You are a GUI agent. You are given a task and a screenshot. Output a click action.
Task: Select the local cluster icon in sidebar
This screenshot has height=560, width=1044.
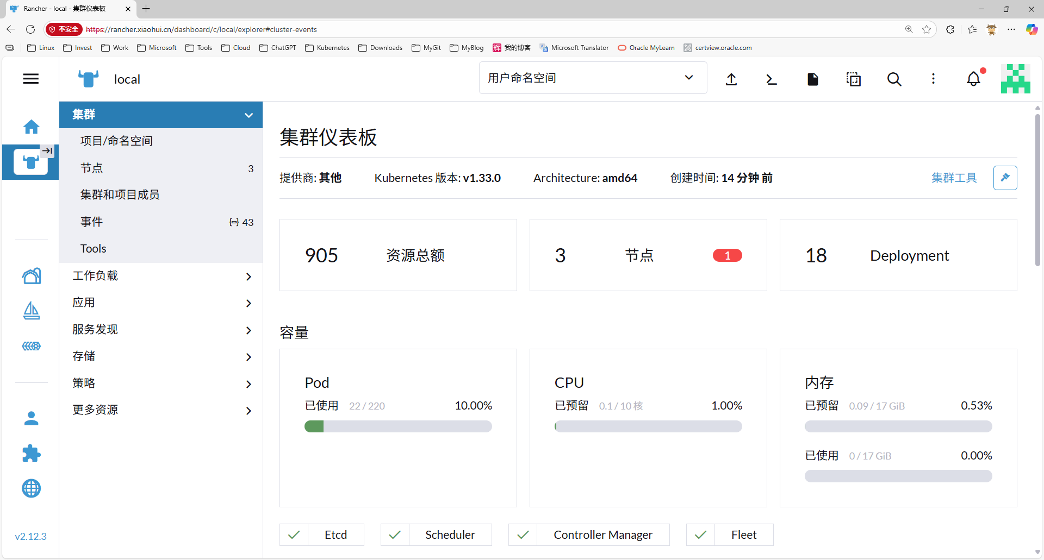30,162
